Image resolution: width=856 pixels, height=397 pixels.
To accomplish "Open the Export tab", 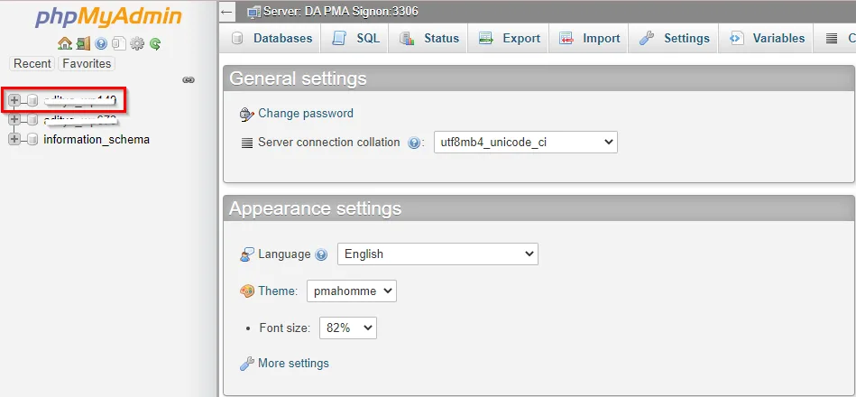I will coord(509,38).
